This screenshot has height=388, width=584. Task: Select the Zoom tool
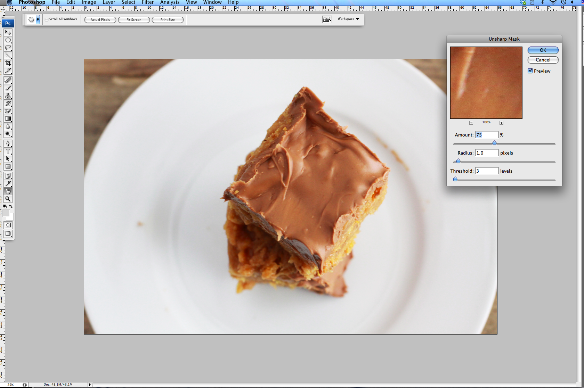(8, 199)
